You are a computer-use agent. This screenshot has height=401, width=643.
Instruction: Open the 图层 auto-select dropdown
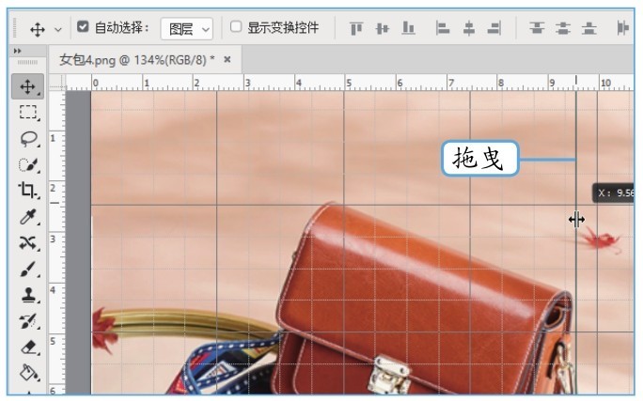click(x=186, y=28)
